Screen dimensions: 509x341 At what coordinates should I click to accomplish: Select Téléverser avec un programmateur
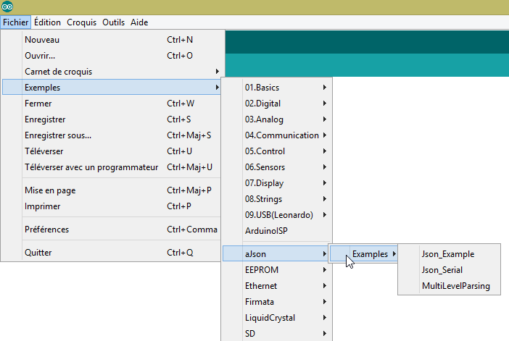pos(91,167)
